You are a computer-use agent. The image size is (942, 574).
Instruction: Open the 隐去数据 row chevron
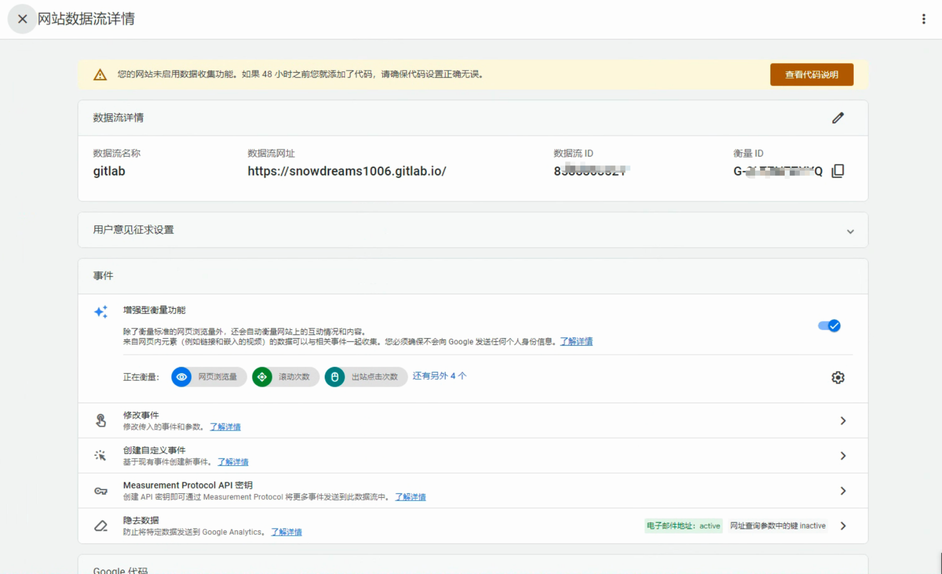click(x=843, y=525)
